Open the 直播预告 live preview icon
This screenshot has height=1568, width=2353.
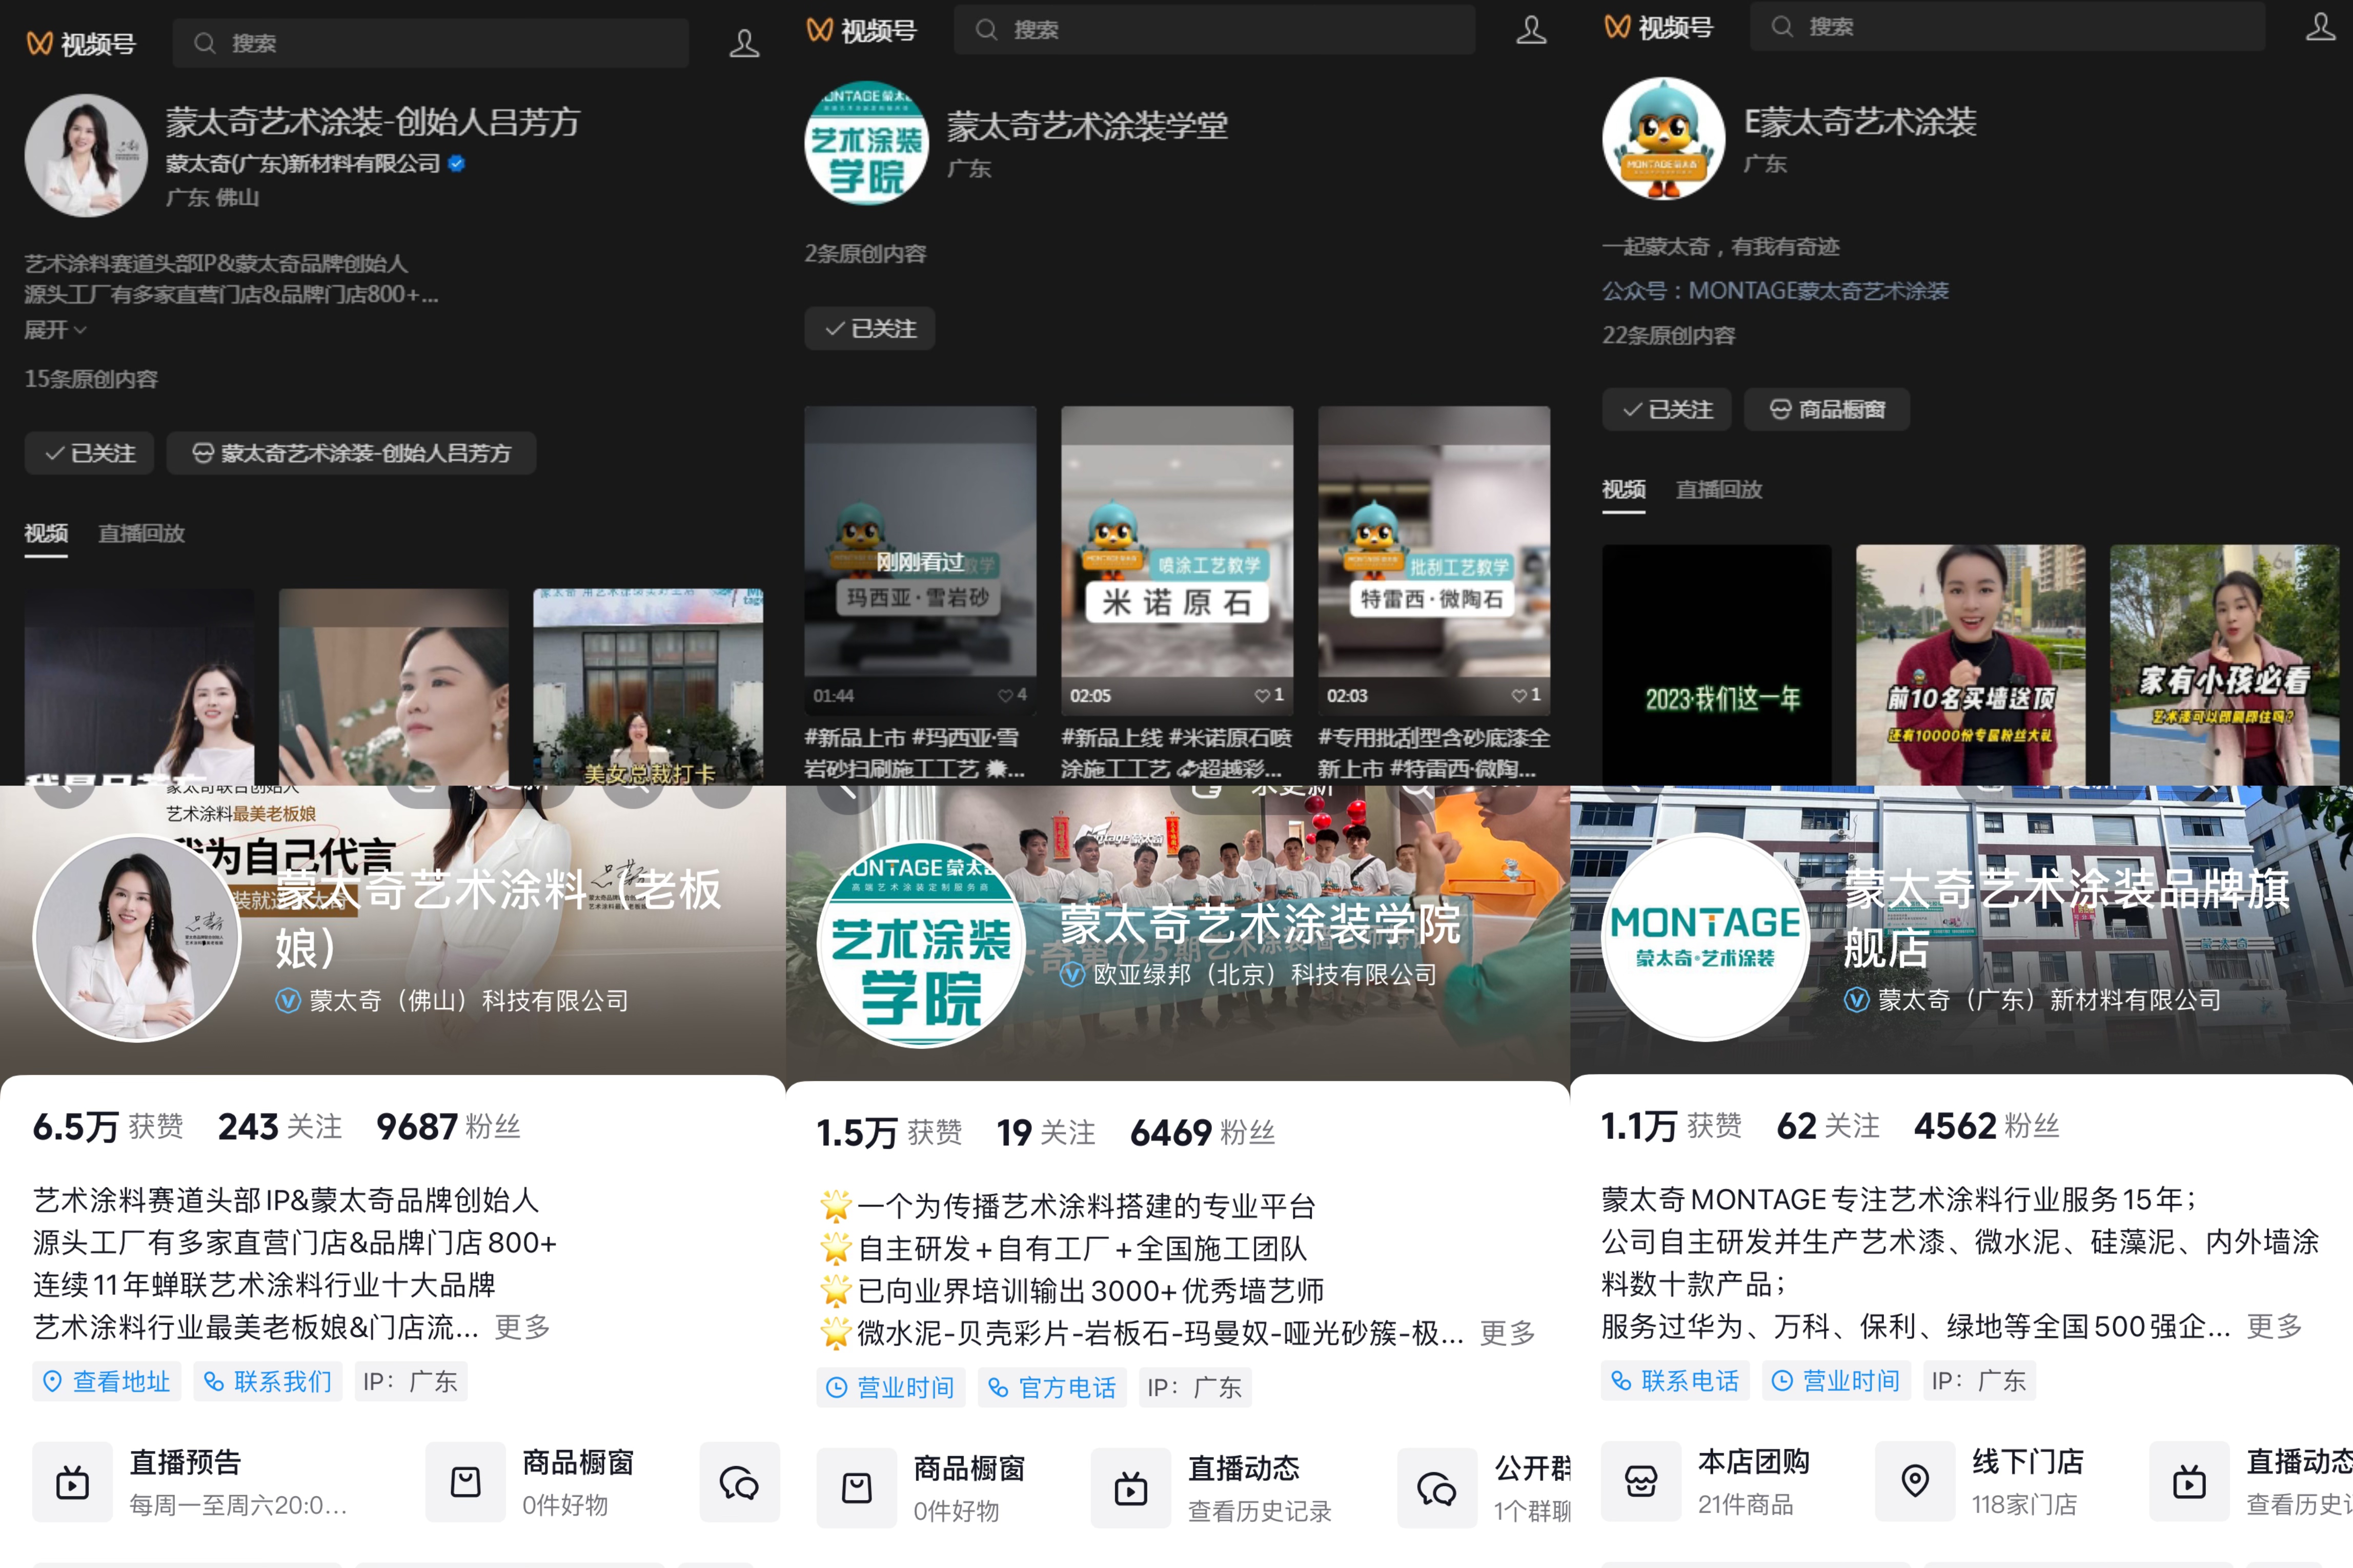point(72,1482)
